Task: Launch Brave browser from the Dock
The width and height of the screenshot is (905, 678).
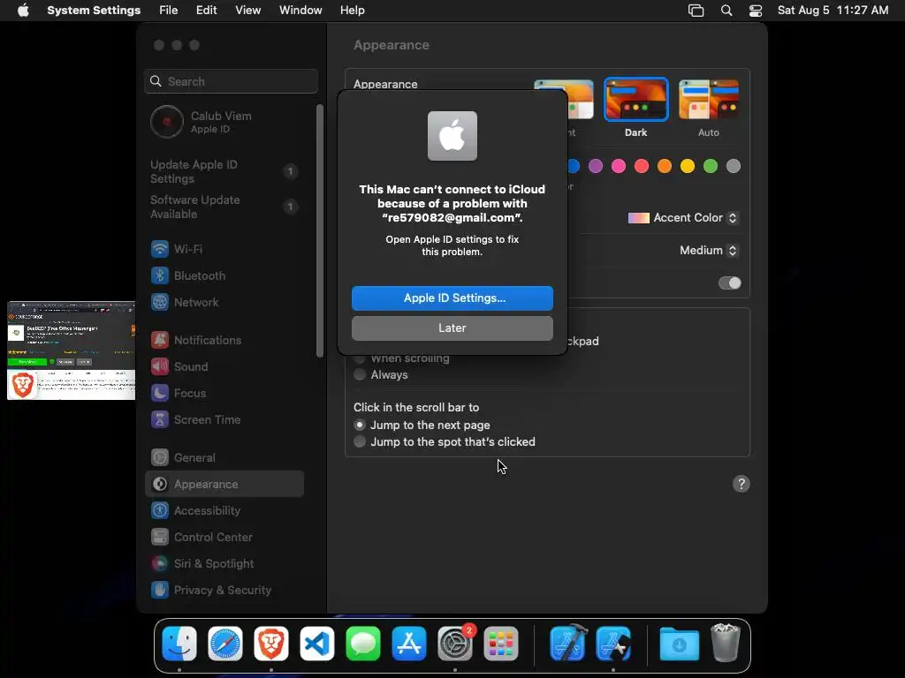Action: point(271,644)
